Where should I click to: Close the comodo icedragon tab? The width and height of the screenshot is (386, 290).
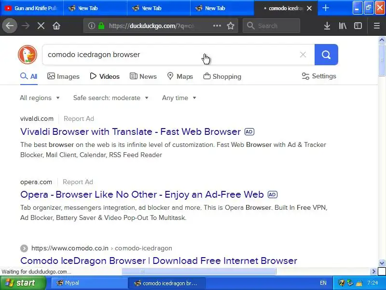pos(309,8)
